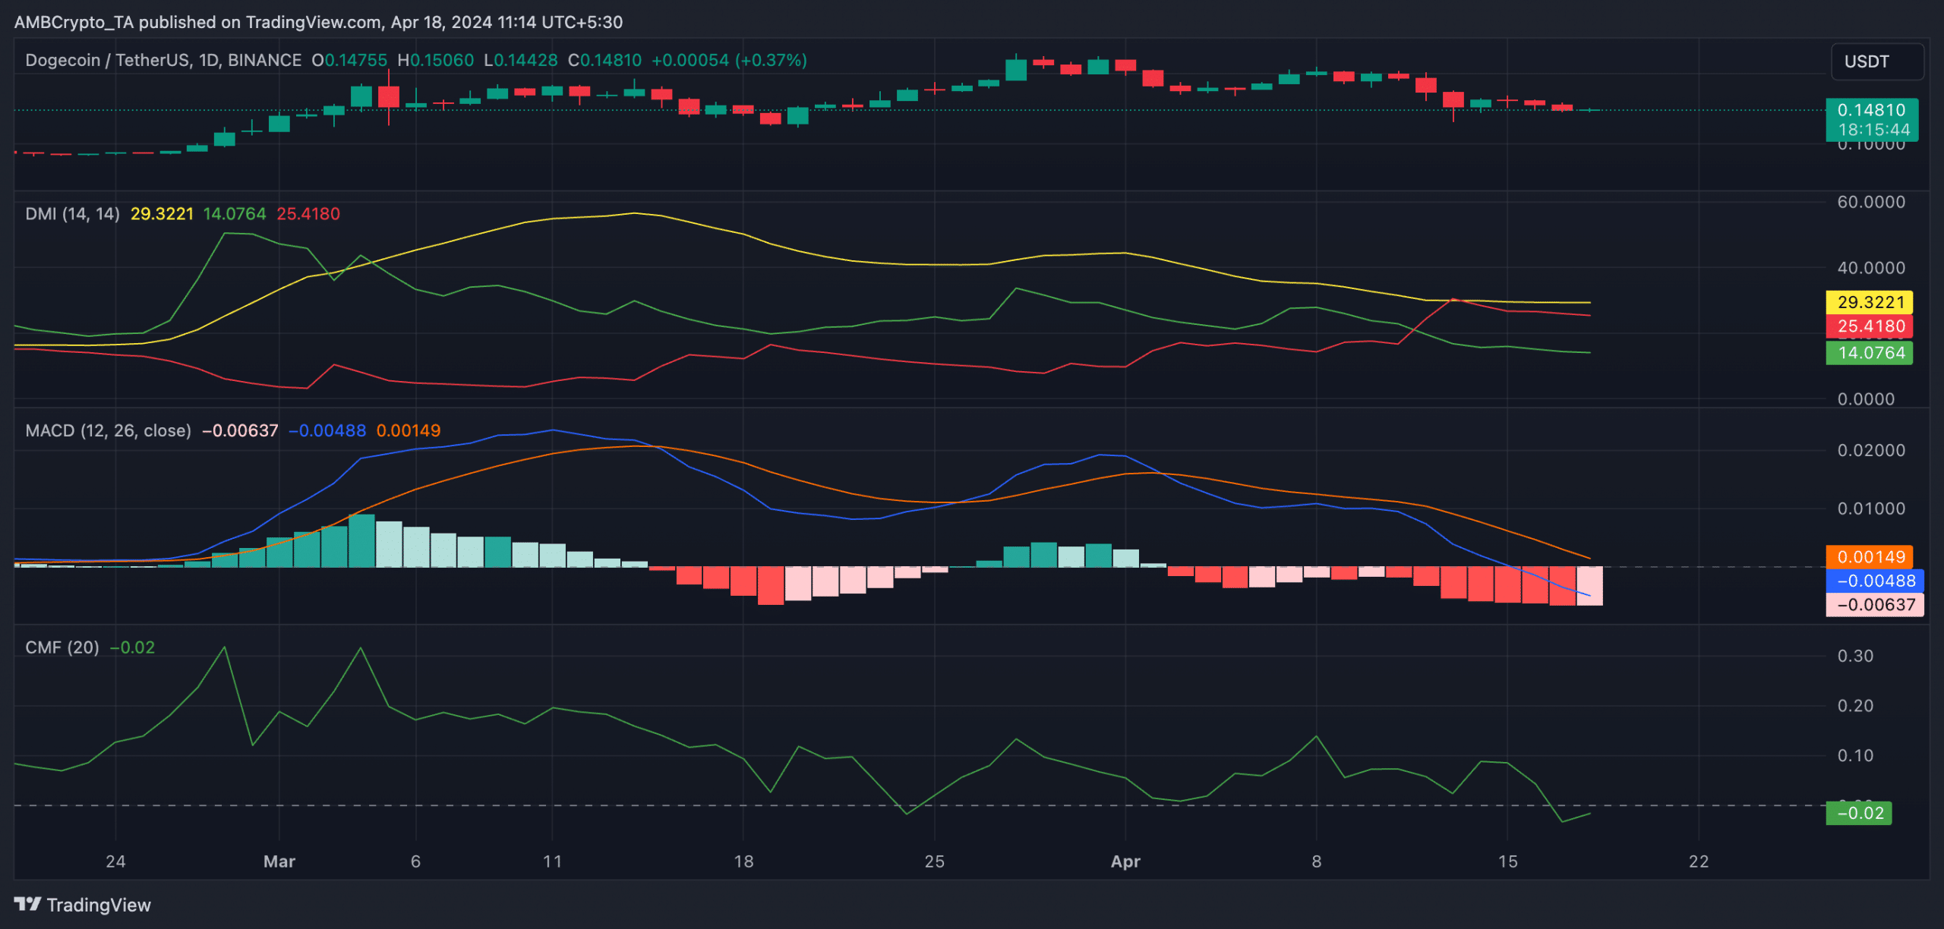Image resolution: width=1944 pixels, height=929 pixels.
Task: Click the 18 date on time axis
Action: point(743,861)
